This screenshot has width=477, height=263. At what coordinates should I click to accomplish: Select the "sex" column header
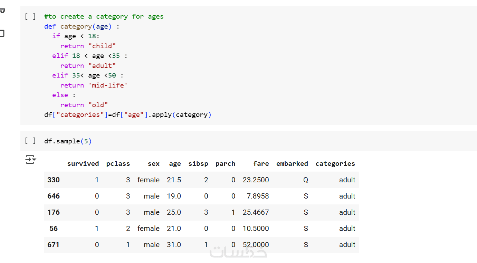153,164
